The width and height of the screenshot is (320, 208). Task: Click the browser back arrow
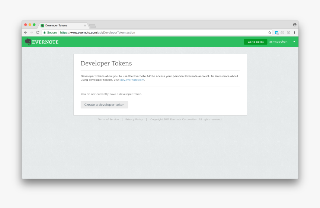click(x=26, y=32)
